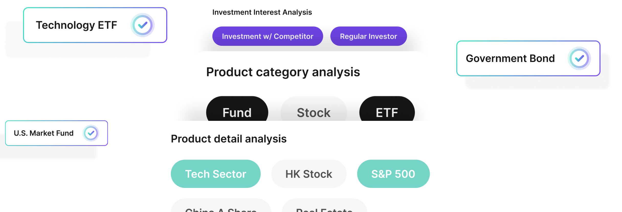Disable the S&P 500 chip

[x=393, y=174]
